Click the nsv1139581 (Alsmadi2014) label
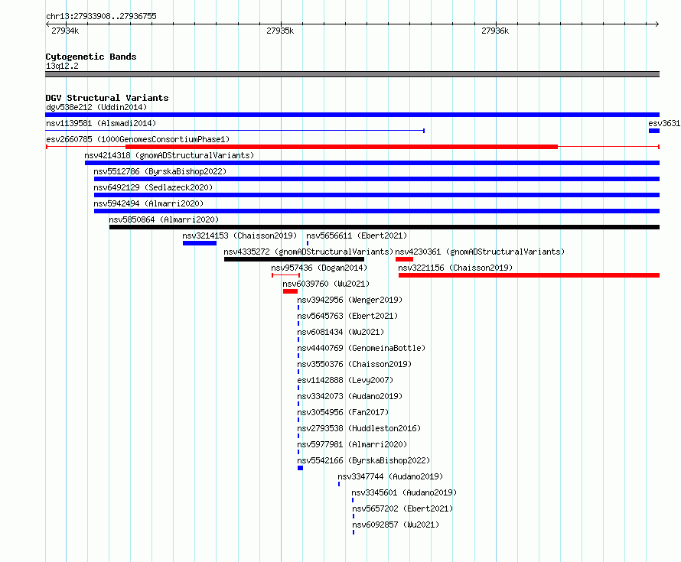 (x=101, y=123)
